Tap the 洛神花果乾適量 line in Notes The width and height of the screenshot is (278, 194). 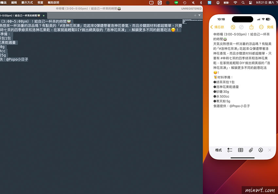click(226, 87)
